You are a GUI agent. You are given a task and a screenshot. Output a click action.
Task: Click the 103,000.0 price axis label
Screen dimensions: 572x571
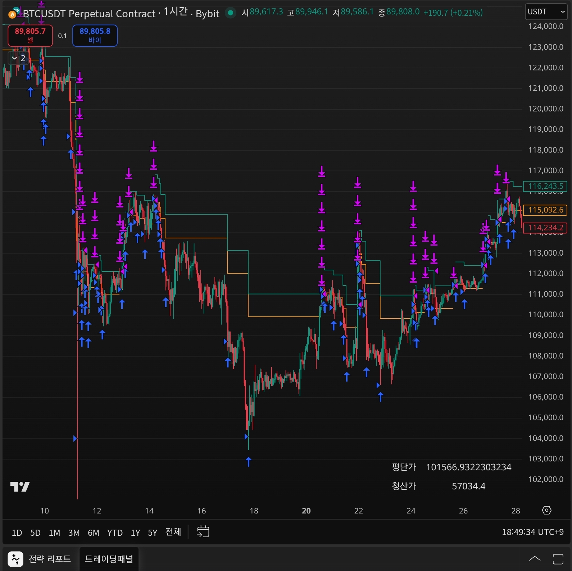pyautogui.click(x=546, y=459)
